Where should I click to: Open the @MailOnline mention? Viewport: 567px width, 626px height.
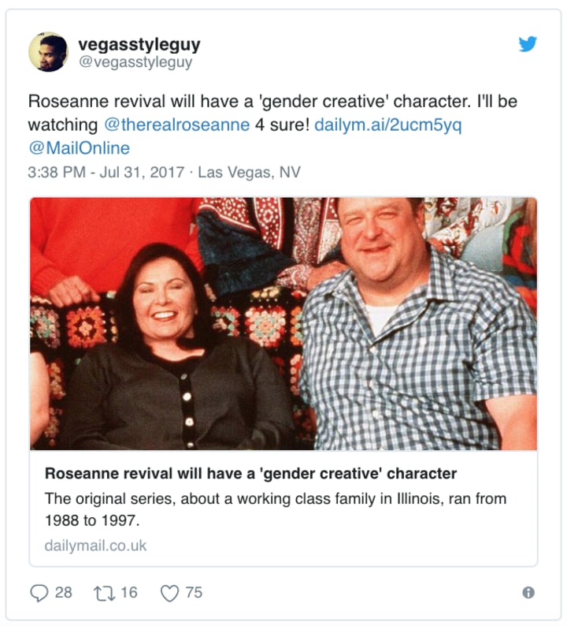click(x=79, y=148)
